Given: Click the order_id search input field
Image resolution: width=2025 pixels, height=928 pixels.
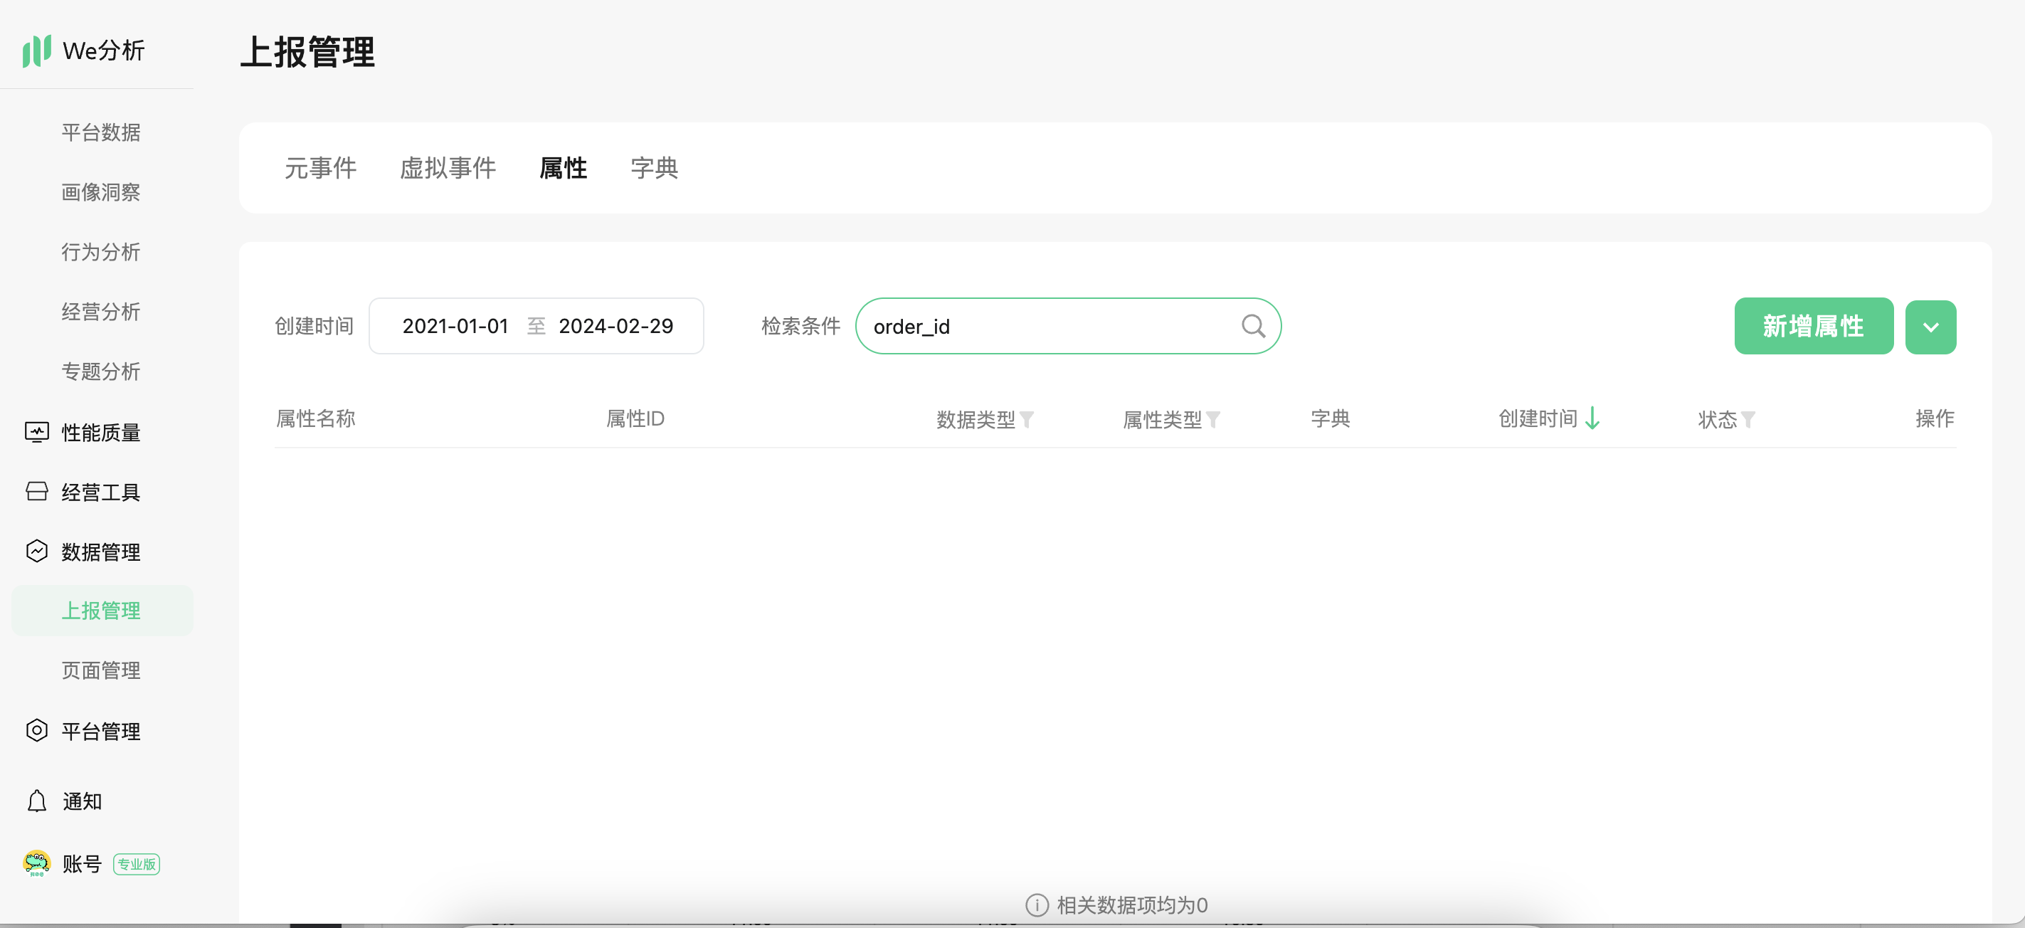Looking at the screenshot, I should (x=1045, y=327).
